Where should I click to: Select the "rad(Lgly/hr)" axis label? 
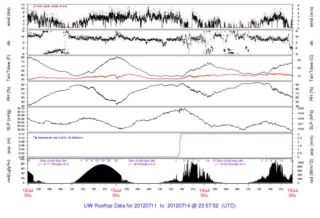click(x=9, y=171)
